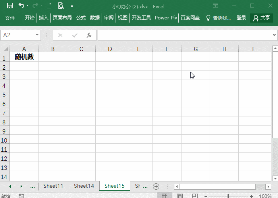Image resolution: width=278 pixels, height=198 pixels.
Task: Switch to Page Layout view icon
Action: coord(180,196)
